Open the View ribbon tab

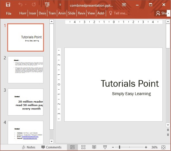(x=91, y=13)
